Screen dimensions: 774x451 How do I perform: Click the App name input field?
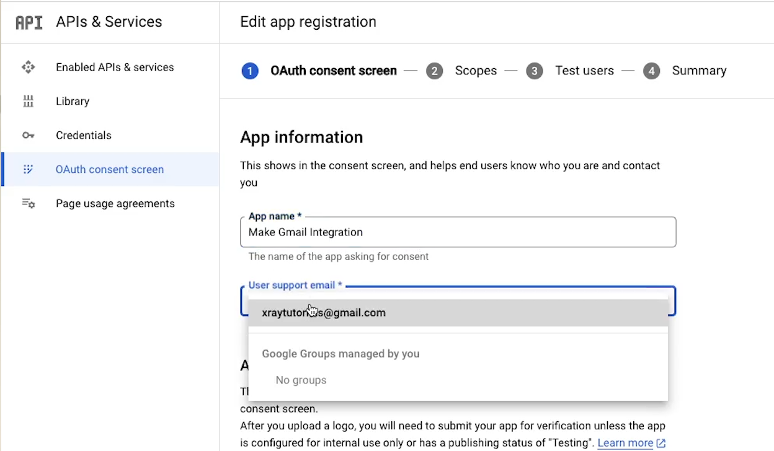pos(458,232)
